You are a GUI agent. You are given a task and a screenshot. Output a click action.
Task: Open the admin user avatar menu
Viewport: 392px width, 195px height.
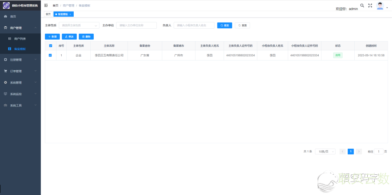[380, 6]
